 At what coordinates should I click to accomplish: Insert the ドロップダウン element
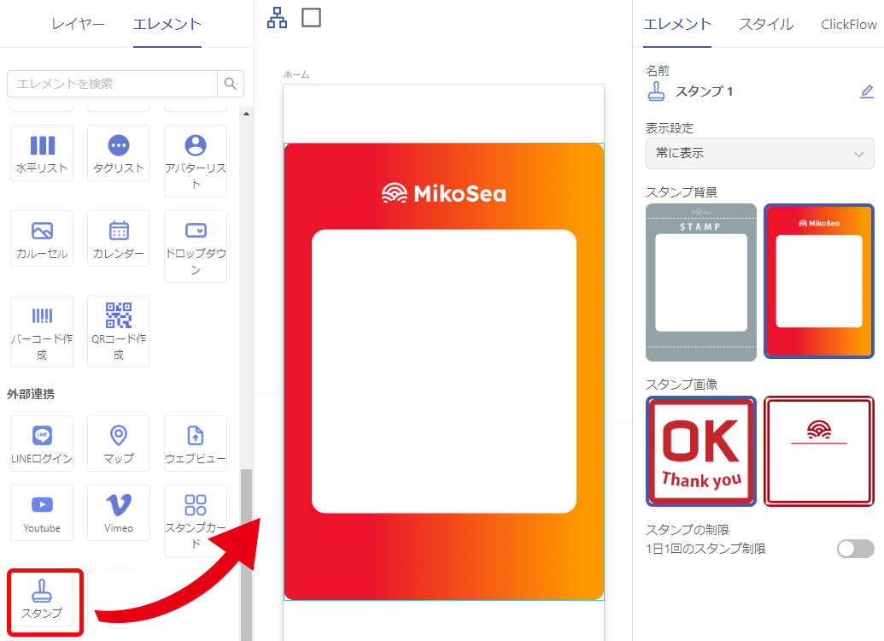tap(196, 246)
